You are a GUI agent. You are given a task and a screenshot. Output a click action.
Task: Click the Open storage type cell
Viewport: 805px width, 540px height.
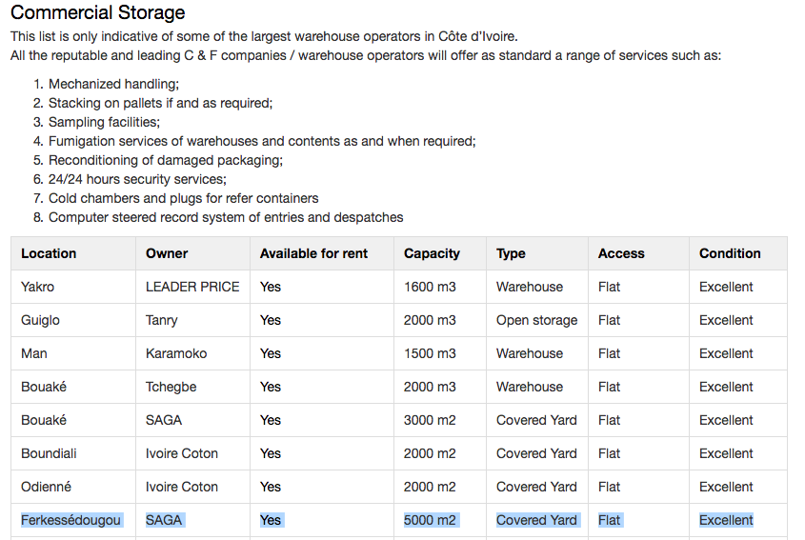(536, 320)
